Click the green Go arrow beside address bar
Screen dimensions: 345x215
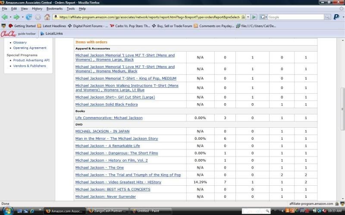[254, 17]
